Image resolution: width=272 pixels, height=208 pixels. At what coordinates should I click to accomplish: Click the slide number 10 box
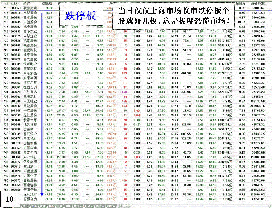click(10, 199)
